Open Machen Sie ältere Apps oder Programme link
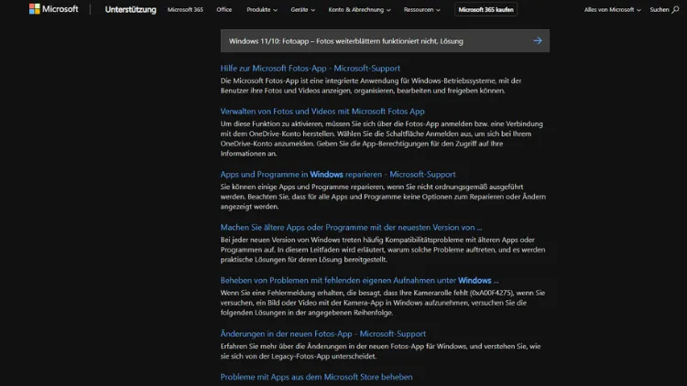 click(351, 227)
